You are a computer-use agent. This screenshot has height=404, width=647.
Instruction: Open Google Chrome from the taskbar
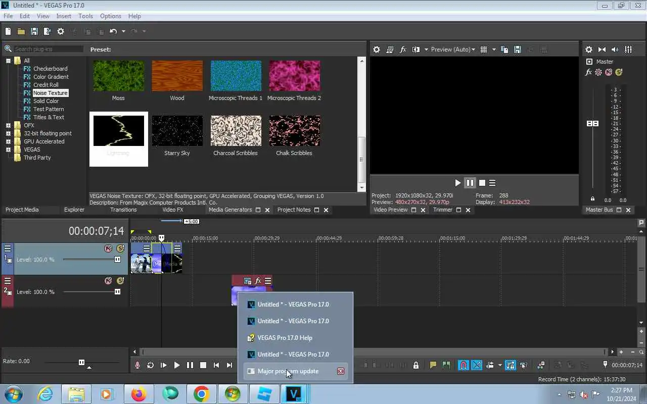201,394
